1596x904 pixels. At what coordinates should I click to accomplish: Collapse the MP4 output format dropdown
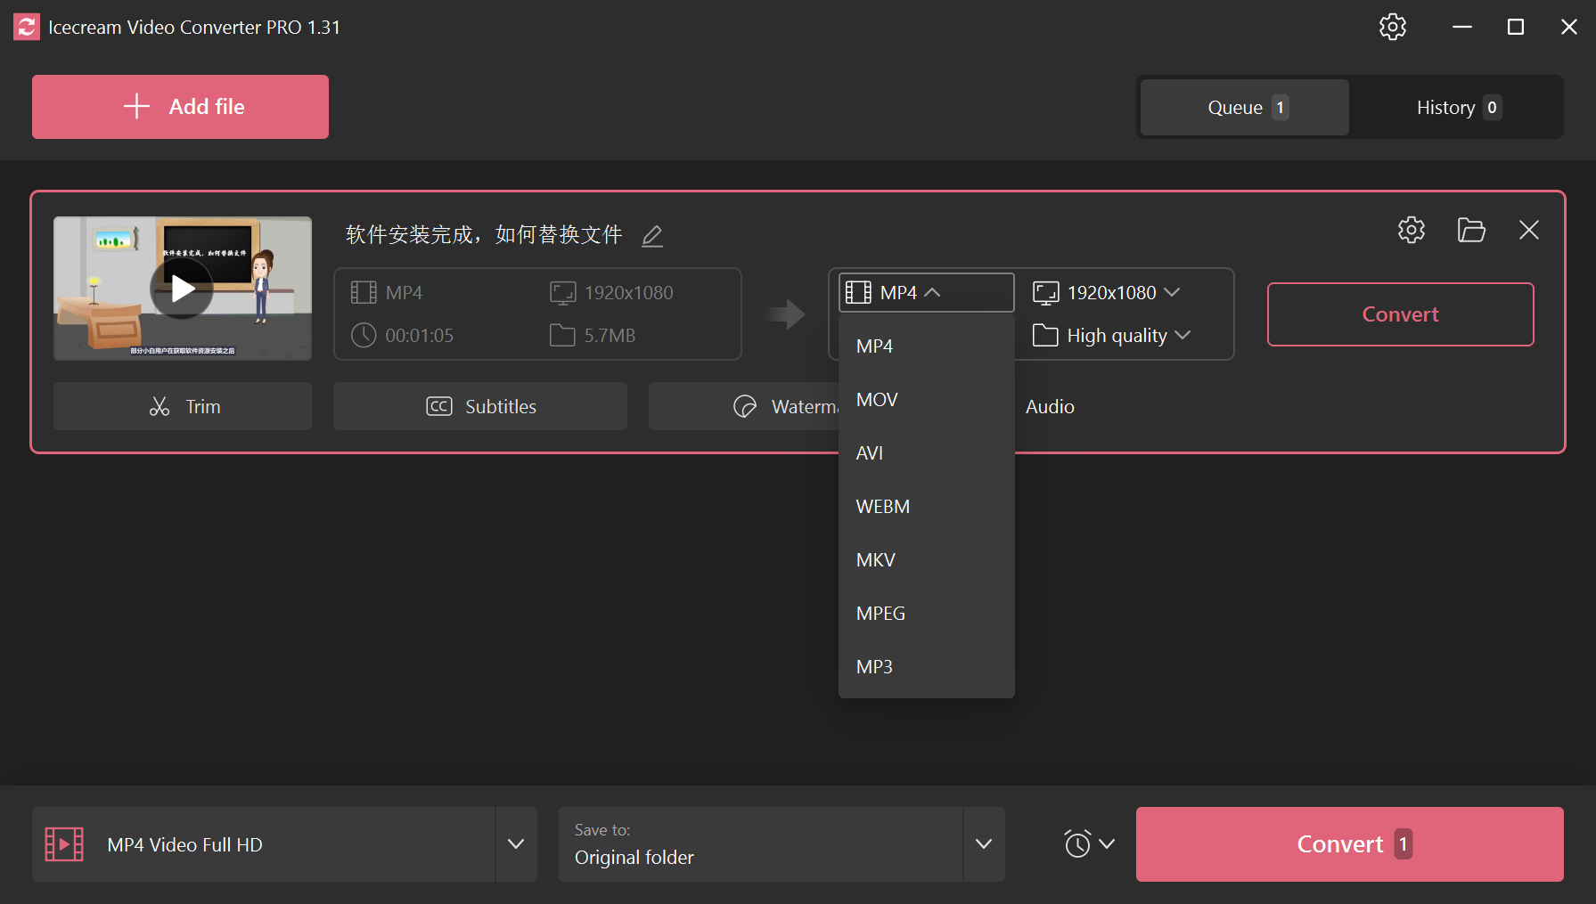click(x=926, y=292)
